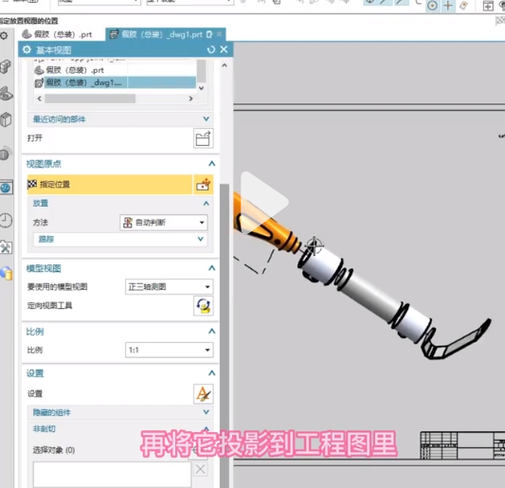505x488 pixels.
Task: Open the 1:1 scale dropdown
Action: tap(169, 350)
